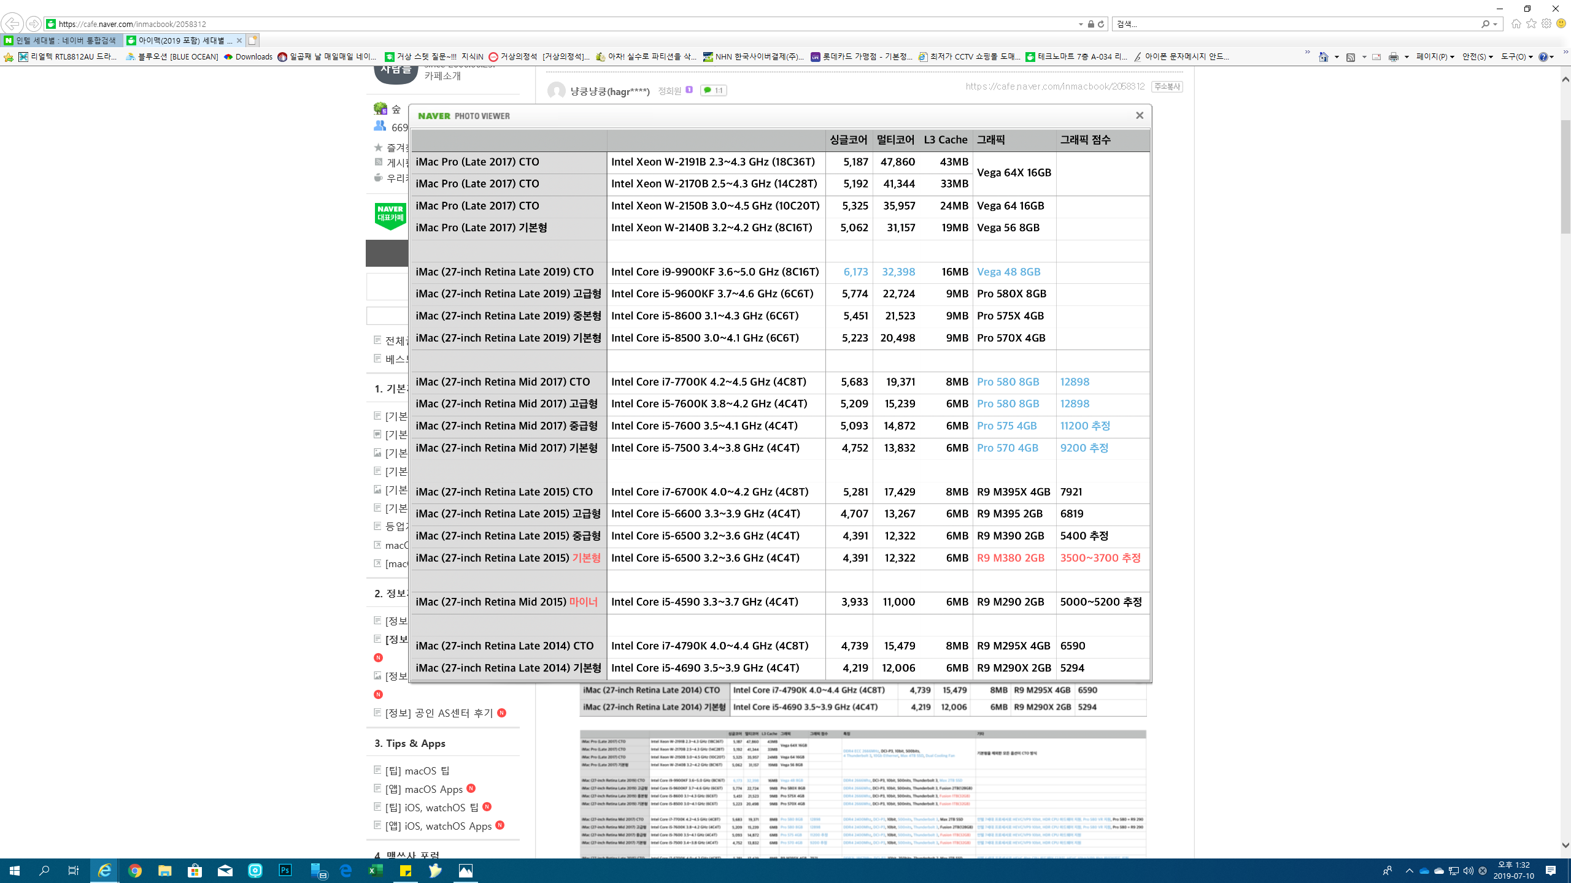This screenshot has width=1571, height=883.
Task: Open the search provider dropdown arrow
Action: click(1495, 24)
